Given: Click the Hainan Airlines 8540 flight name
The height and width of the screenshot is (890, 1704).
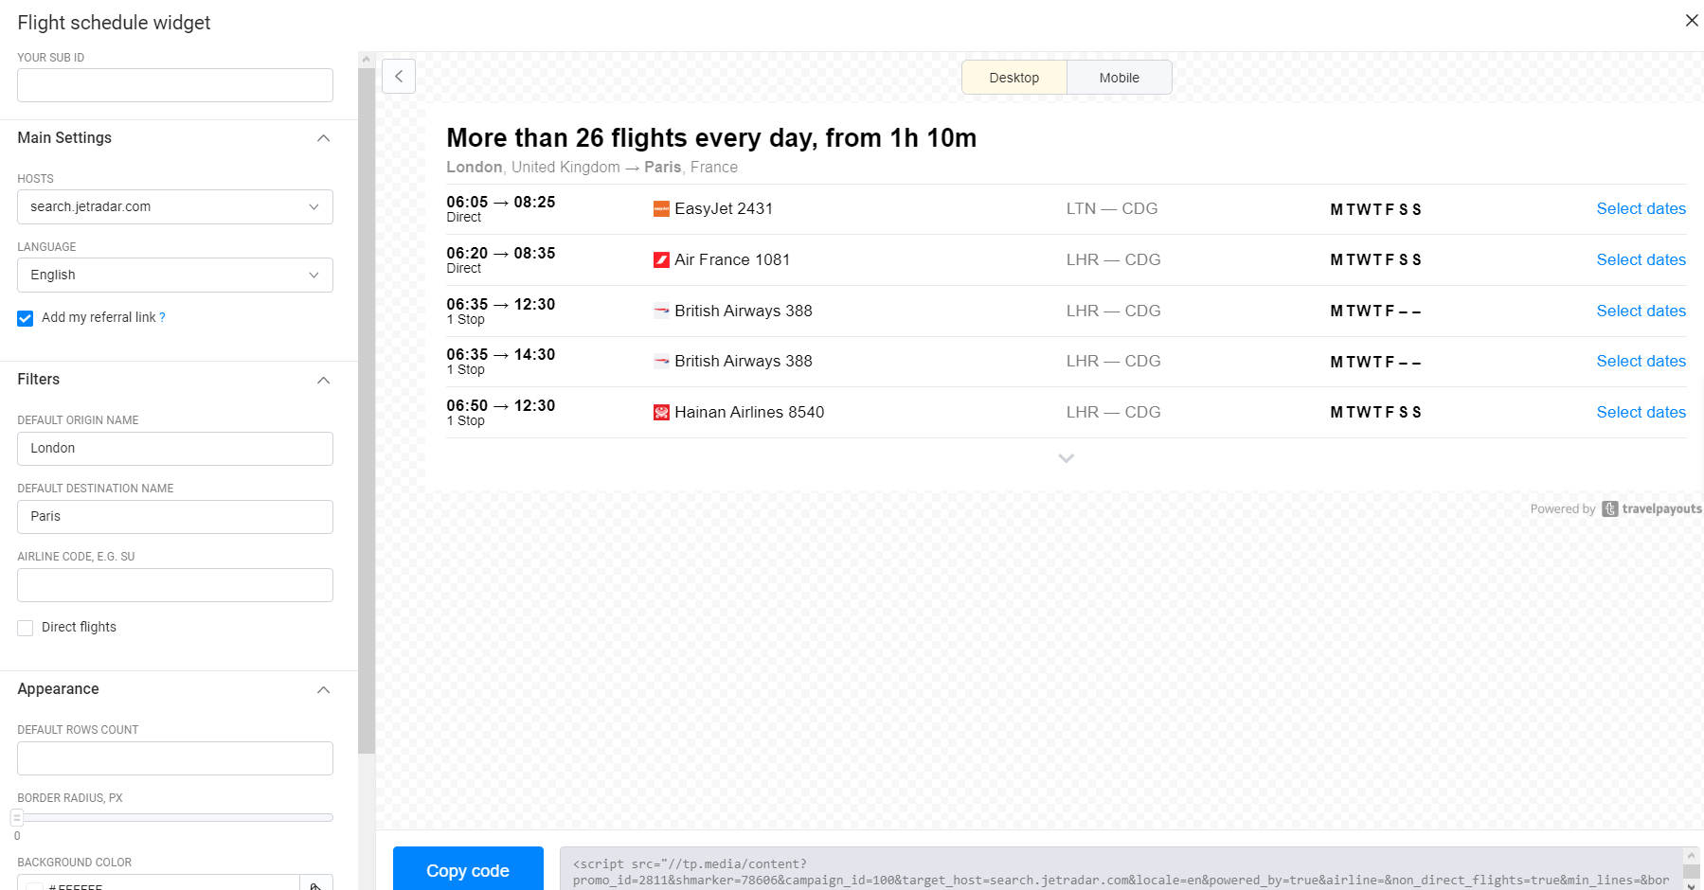Looking at the screenshot, I should pos(749,412).
